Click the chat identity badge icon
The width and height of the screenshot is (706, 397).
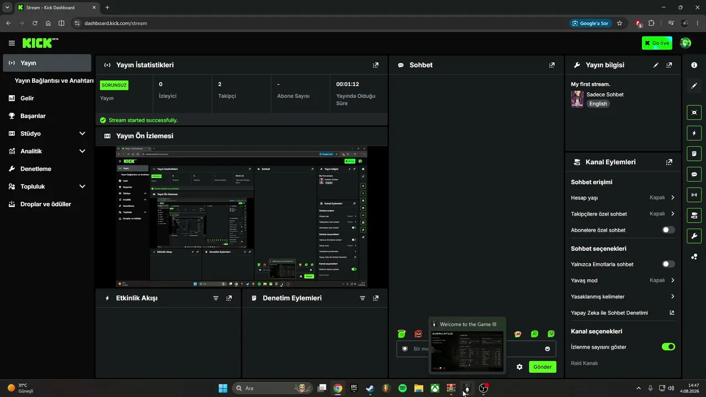[405, 348]
